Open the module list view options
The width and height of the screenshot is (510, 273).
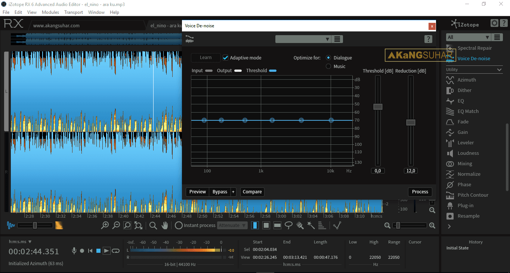pos(497,37)
